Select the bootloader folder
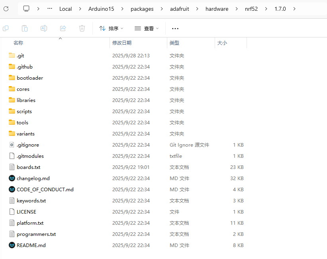The width and height of the screenshot is (327, 259). 29,78
